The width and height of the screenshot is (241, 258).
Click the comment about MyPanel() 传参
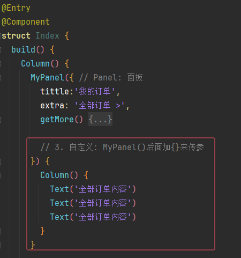coord(122,148)
